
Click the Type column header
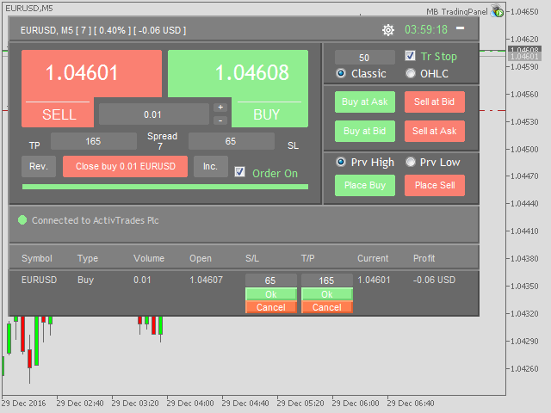(x=88, y=258)
